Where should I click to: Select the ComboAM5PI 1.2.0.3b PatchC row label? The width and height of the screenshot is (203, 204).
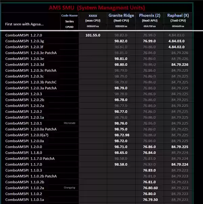click(31, 82)
